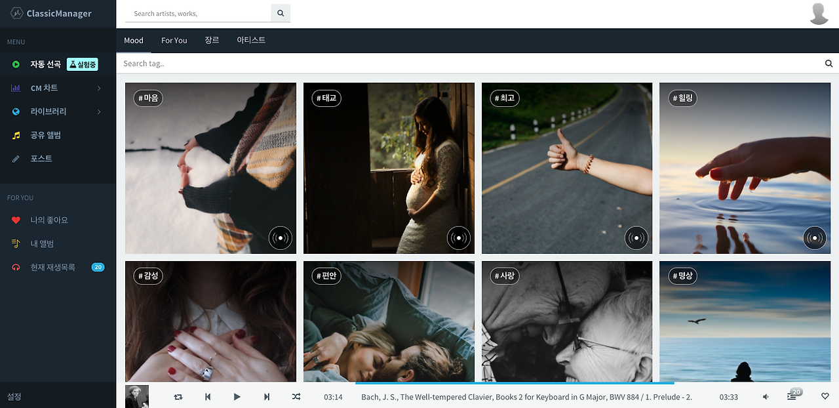Click the headphones icon for 현재 재생목록

tap(16, 268)
